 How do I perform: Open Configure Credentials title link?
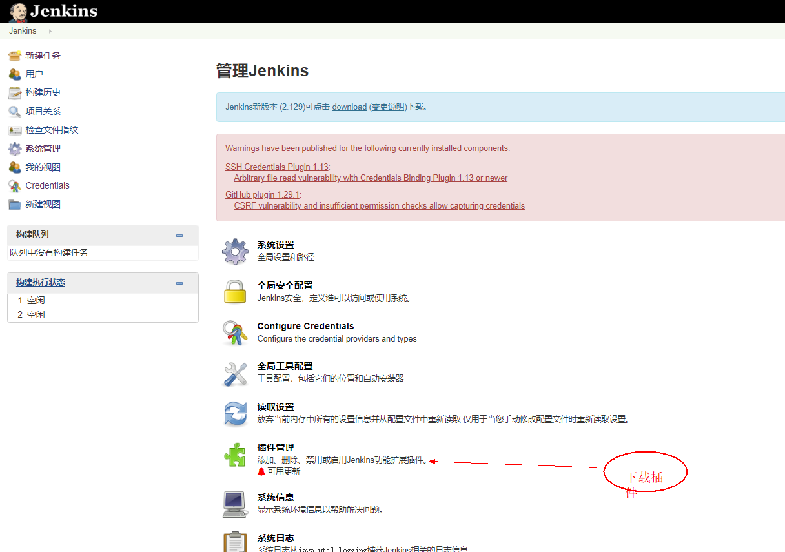[305, 327]
